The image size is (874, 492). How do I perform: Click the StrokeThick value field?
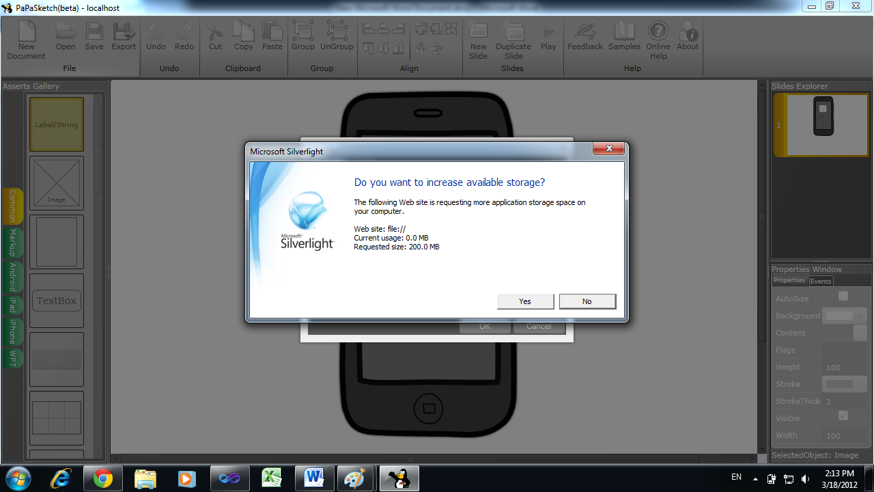point(845,401)
